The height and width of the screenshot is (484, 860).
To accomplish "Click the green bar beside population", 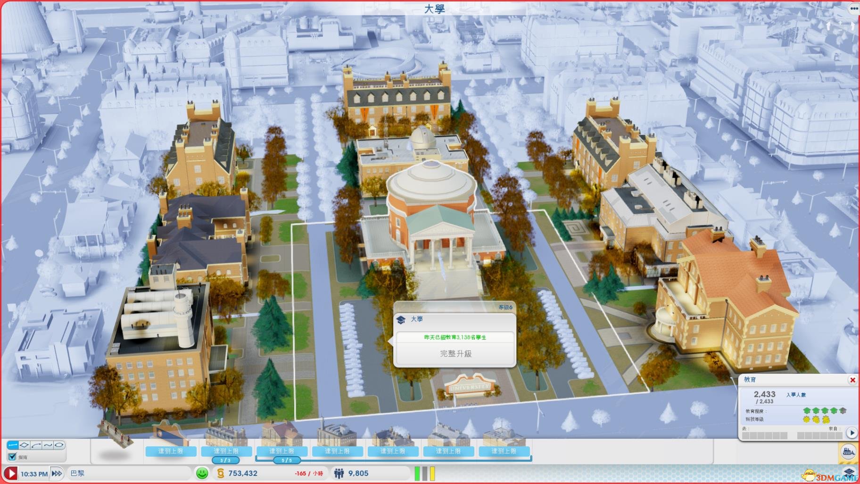I will (x=417, y=473).
